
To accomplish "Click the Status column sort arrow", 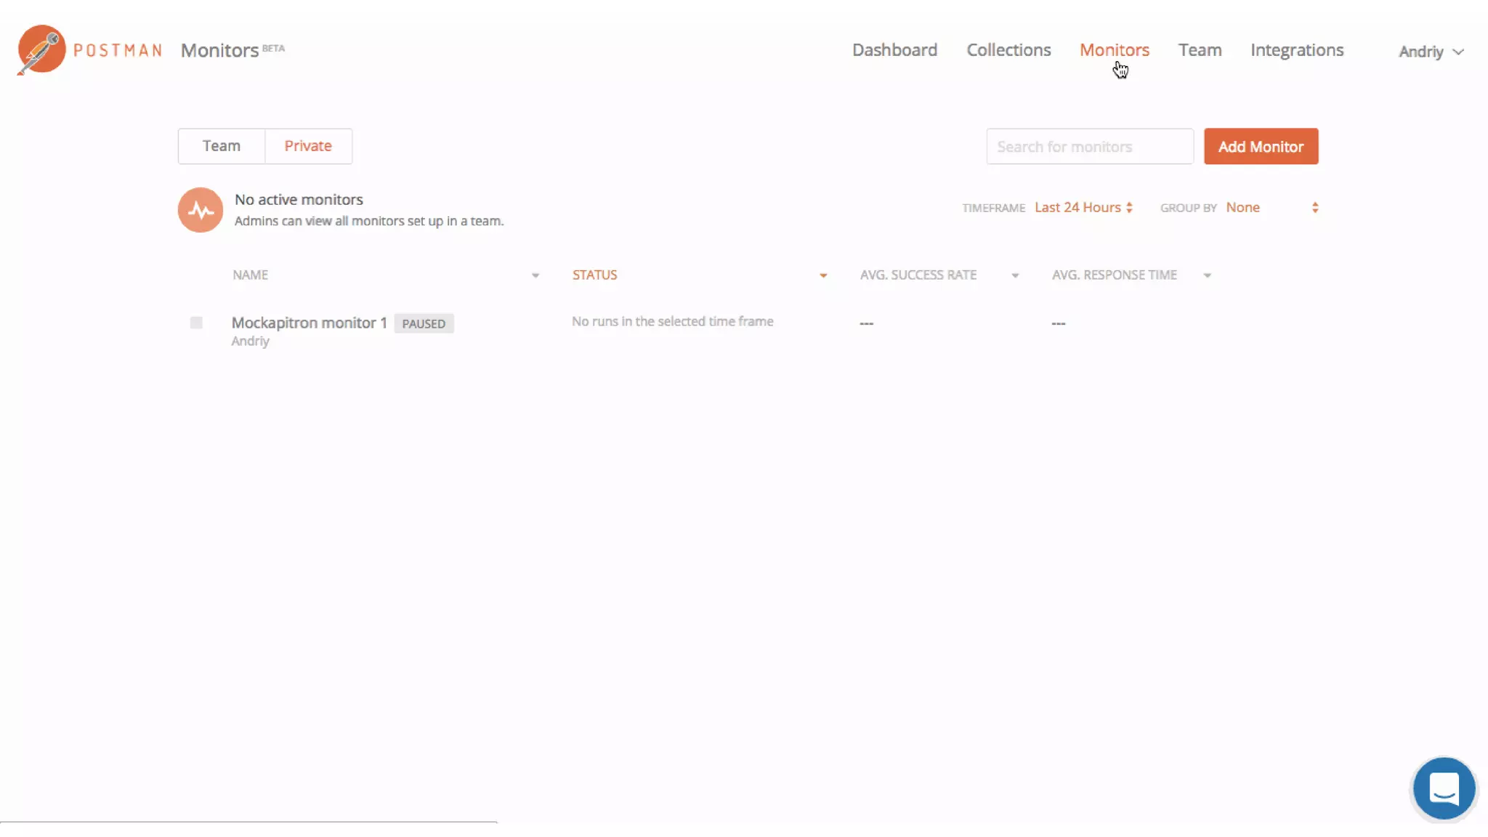I will click(x=823, y=275).
